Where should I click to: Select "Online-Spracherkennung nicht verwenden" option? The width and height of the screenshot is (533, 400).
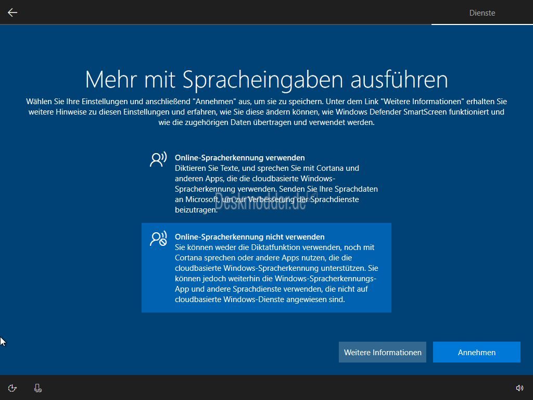(x=266, y=268)
